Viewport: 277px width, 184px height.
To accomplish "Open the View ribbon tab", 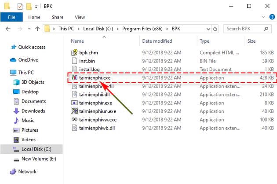I will 80,17.
